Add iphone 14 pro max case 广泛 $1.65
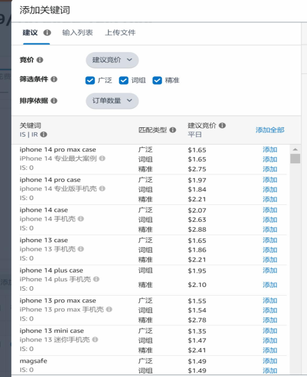 click(x=270, y=150)
